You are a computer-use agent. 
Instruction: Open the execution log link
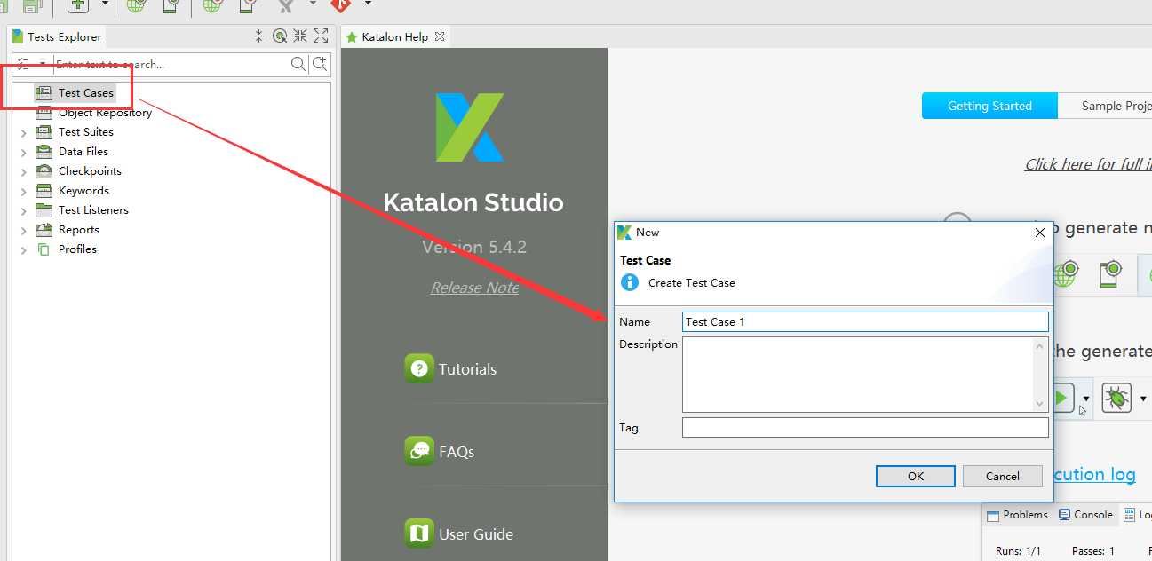coord(1093,474)
